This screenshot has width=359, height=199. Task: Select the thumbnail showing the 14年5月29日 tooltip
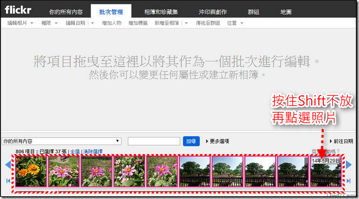326,172
